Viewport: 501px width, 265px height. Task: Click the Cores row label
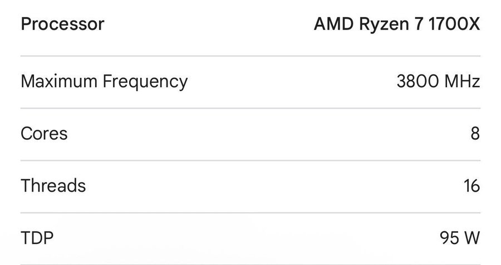pyautogui.click(x=44, y=134)
